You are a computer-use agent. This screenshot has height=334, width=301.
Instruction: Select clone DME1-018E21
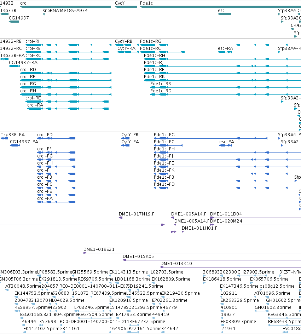[192, 253]
